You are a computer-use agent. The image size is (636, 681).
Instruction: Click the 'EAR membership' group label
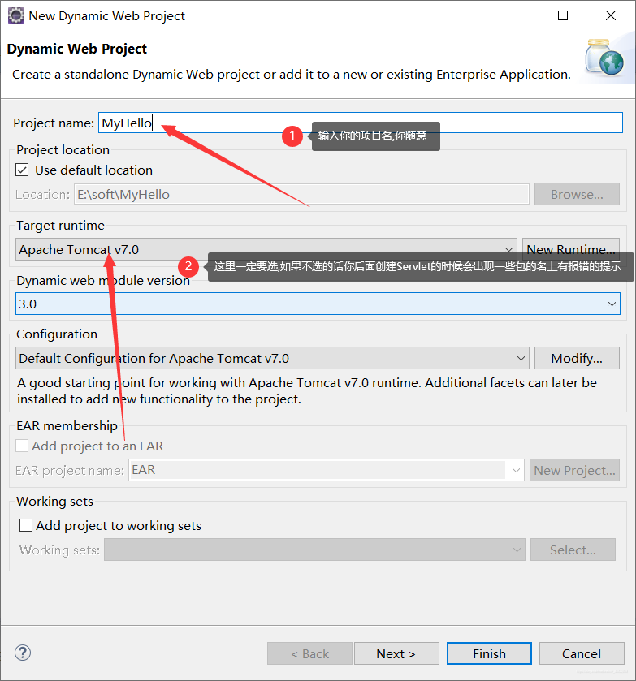pyautogui.click(x=67, y=425)
